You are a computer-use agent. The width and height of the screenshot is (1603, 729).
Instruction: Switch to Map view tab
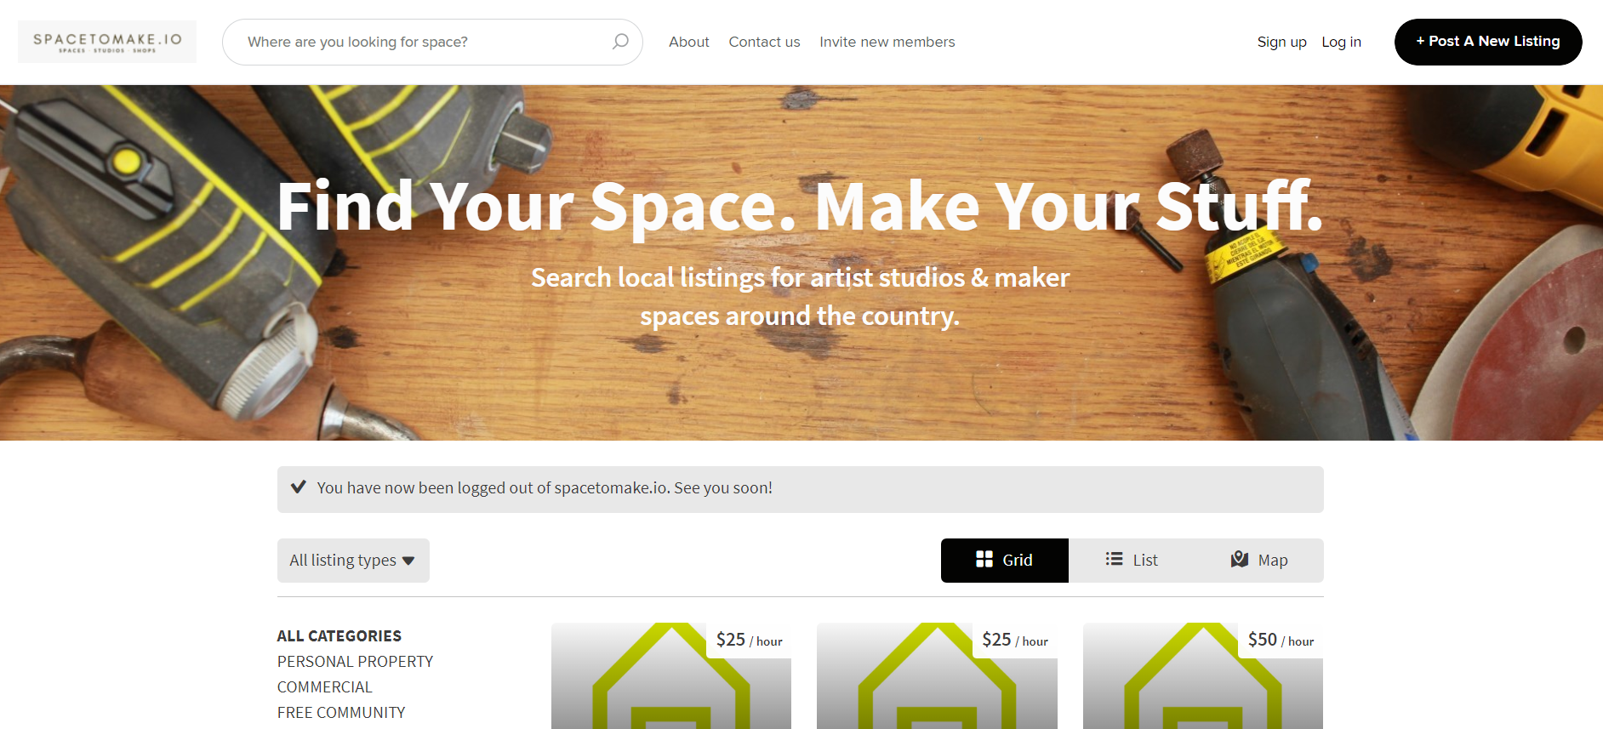1260,561
